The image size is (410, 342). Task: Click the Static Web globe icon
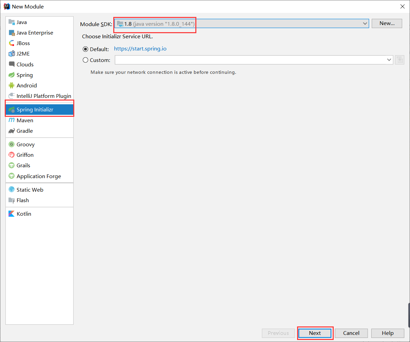[12, 190]
